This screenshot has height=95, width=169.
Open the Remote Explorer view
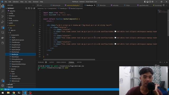(x=3, y=32)
